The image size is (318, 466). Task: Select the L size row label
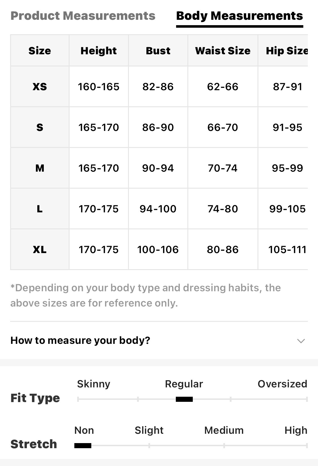pos(40,209)
